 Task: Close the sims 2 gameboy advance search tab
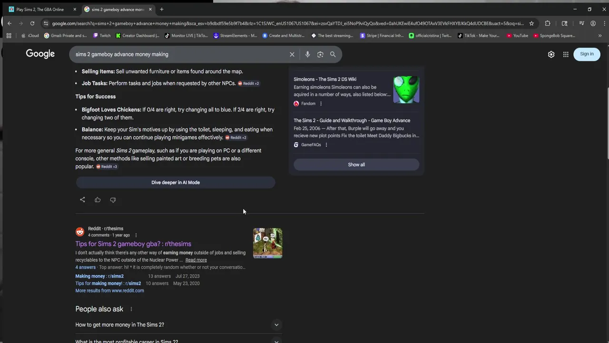click(x=150, y=9)
